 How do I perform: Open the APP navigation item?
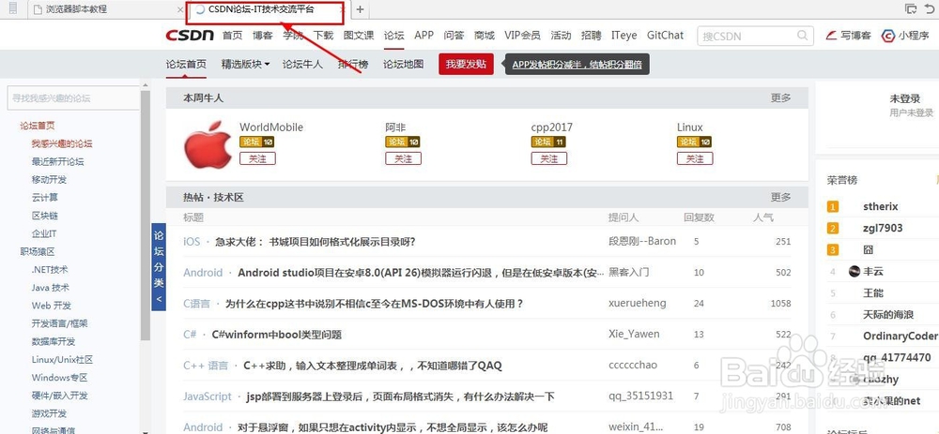(x=424, y=36)
